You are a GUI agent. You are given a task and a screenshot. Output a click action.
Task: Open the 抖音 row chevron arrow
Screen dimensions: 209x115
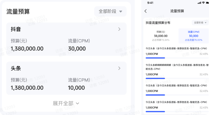coord(119,29)
